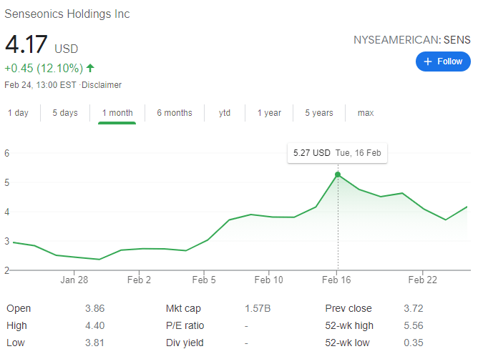Click the High value 4.40

pyautogui.click(x=95, y=326)
